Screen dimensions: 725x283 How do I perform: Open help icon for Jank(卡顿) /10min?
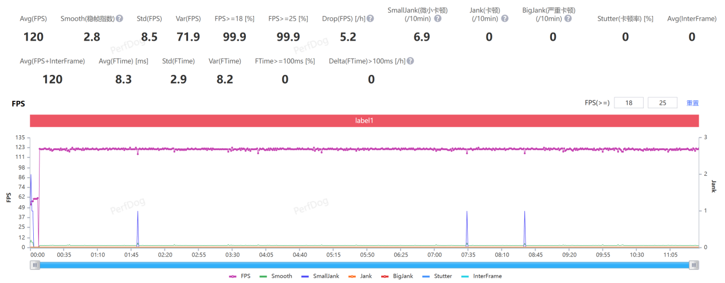tap(505, 18)
